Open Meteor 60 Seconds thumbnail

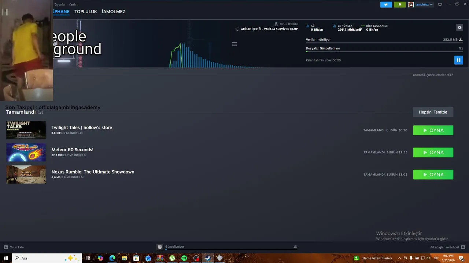click(26, 152)
